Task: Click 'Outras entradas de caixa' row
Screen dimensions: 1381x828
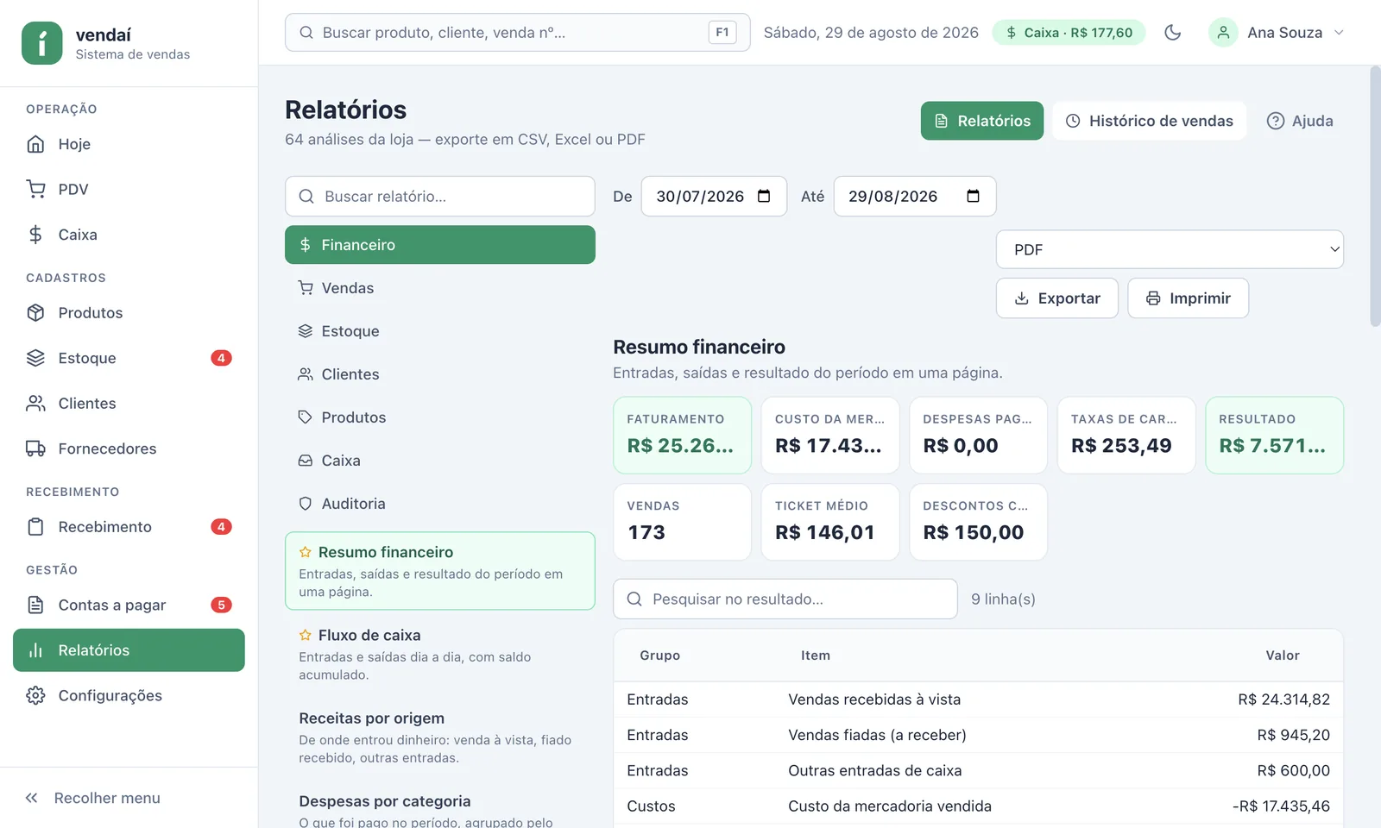Action: coord(978,770)
